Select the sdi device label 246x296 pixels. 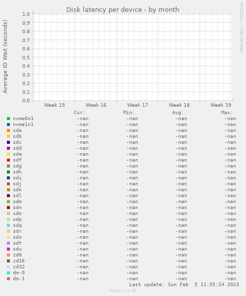[17, 178]
